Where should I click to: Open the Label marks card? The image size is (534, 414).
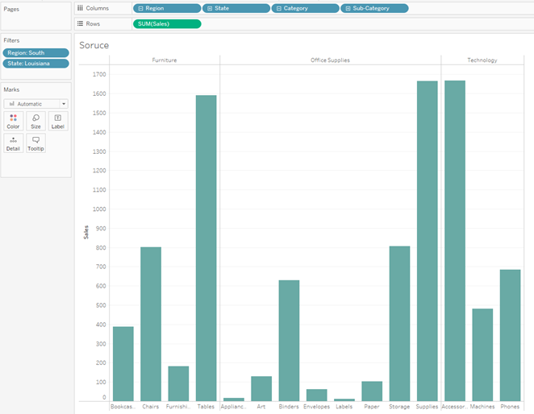coord(58,121)
